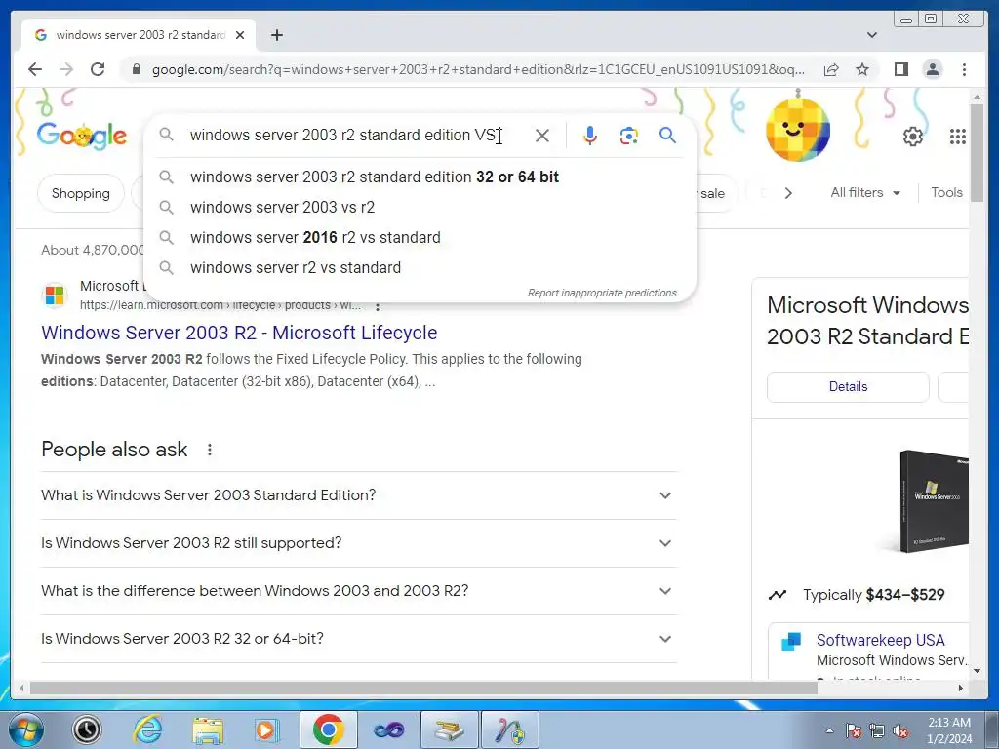Click 'Typically $434–$529' price text
This screenshot has height=749, width=999.
[x=873, y=595]
